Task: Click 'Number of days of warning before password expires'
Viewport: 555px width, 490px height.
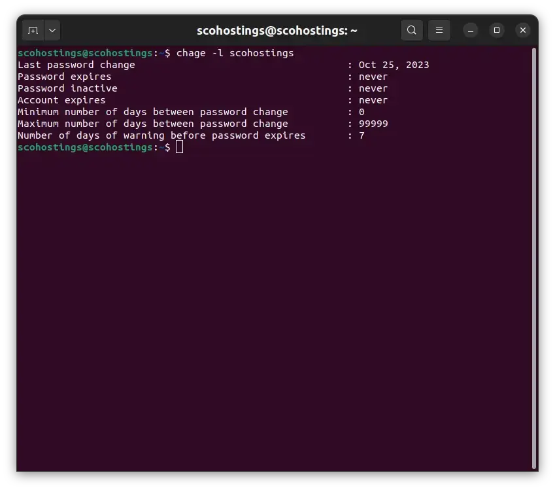Action: (x=161, y=135)
